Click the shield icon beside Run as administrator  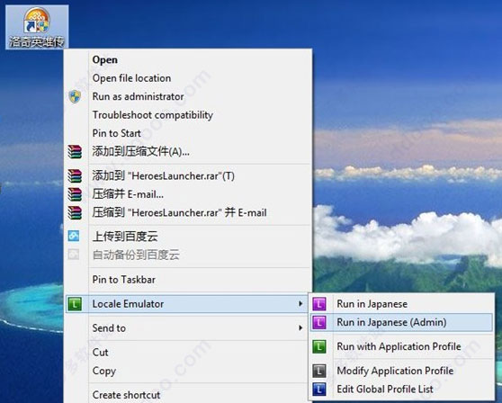75,96
